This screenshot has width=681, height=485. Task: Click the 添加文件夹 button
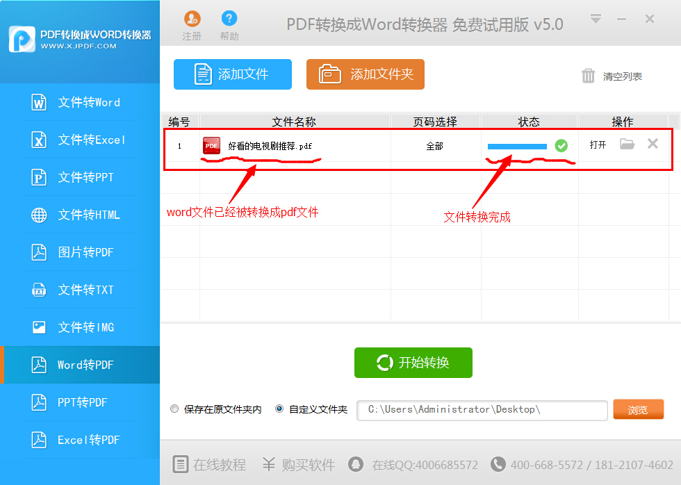[x=365, y=74]
